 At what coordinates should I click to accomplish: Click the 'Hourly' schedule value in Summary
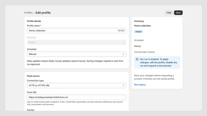(x=137, y=46)
